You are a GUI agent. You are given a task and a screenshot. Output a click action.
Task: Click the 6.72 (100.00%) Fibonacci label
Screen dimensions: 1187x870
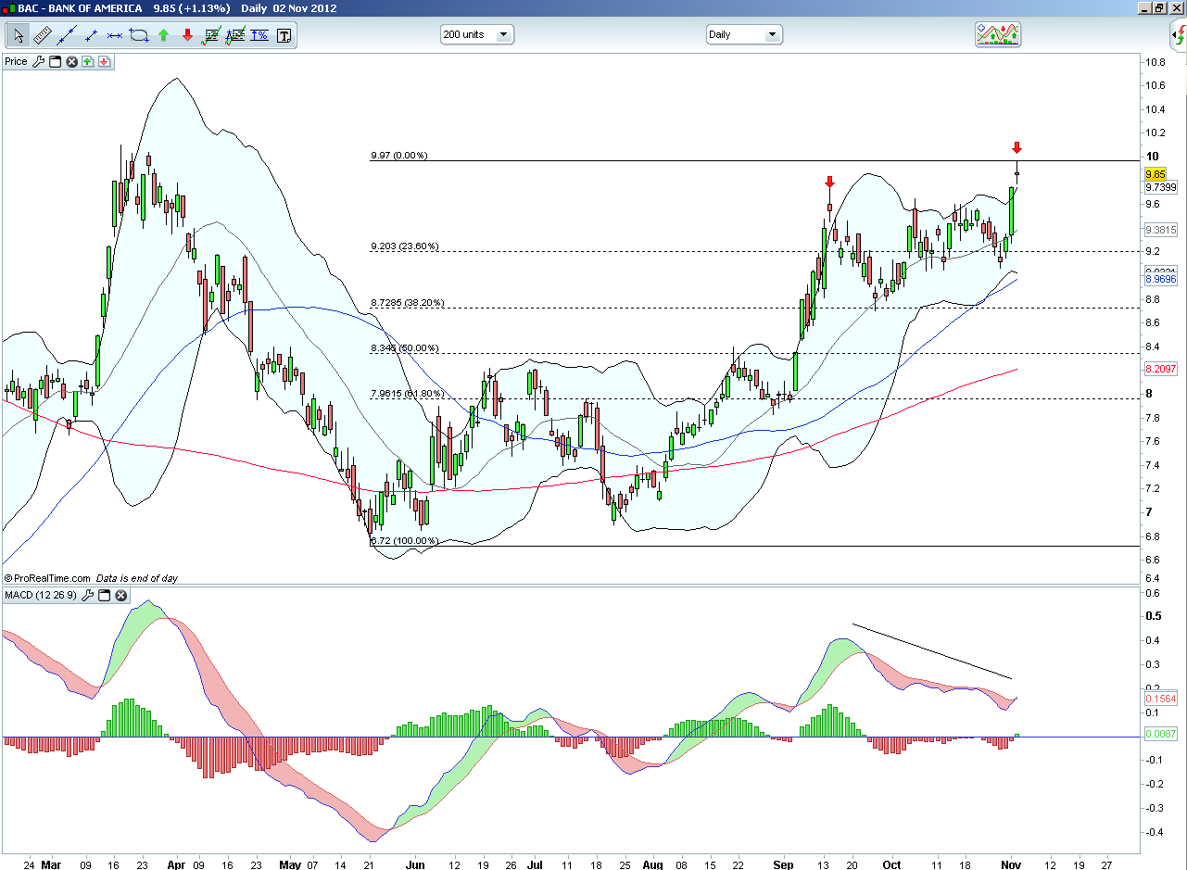click(403, 540)
